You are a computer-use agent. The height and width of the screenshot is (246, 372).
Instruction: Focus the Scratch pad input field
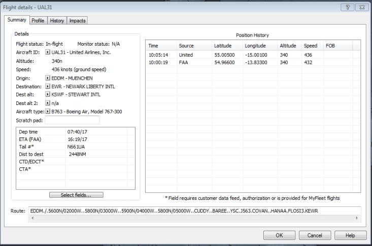point(73,120)
